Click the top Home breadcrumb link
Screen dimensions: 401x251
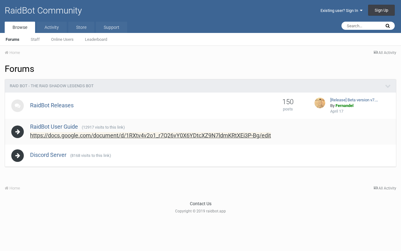(13, 53)
